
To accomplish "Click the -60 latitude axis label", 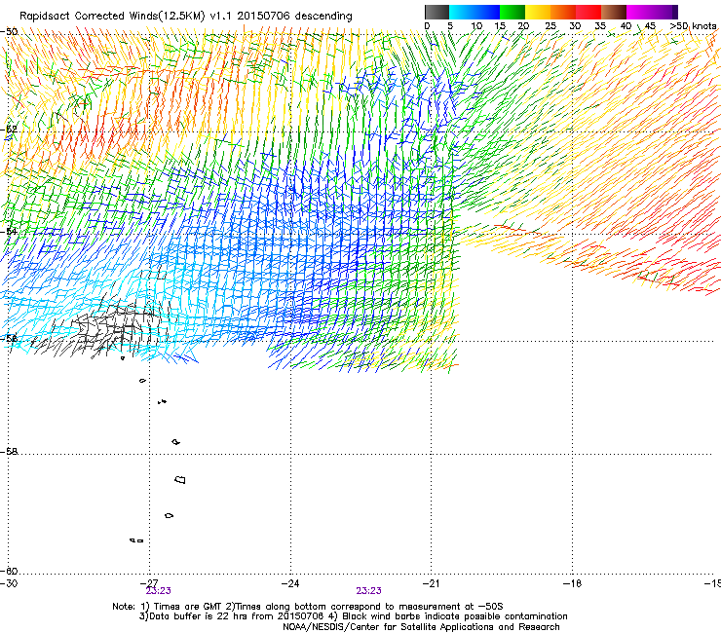I will pyautogui.click(x=9, y=571).
